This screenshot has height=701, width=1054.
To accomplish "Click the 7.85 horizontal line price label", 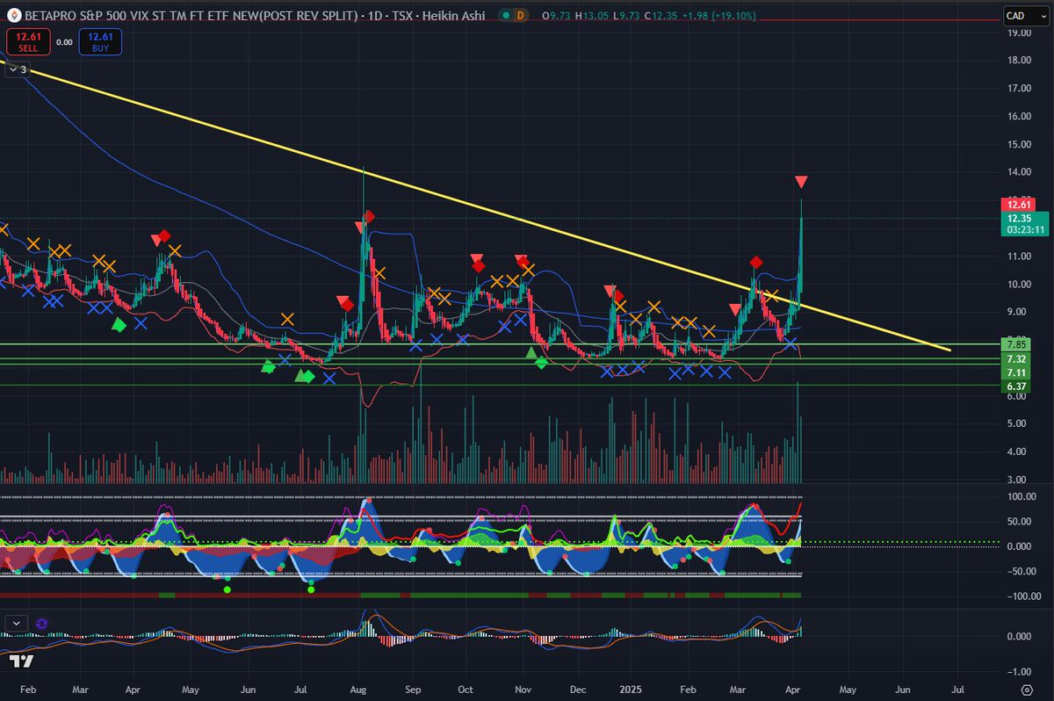I will click(x=1018, y=343).
